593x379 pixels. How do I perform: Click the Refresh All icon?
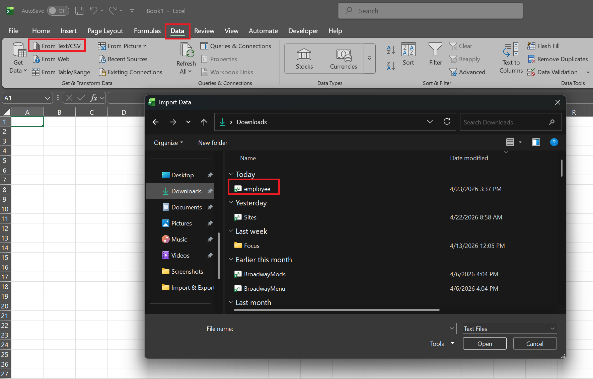pos(186,50)
